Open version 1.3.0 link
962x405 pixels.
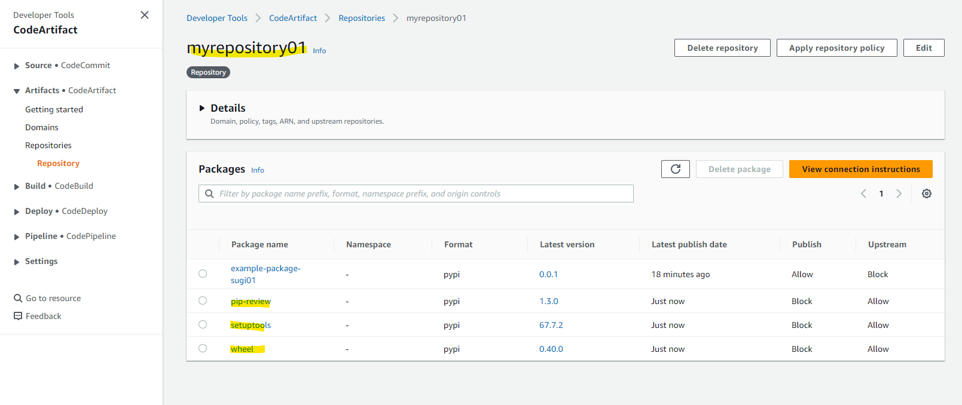click(x=549, y=301)
